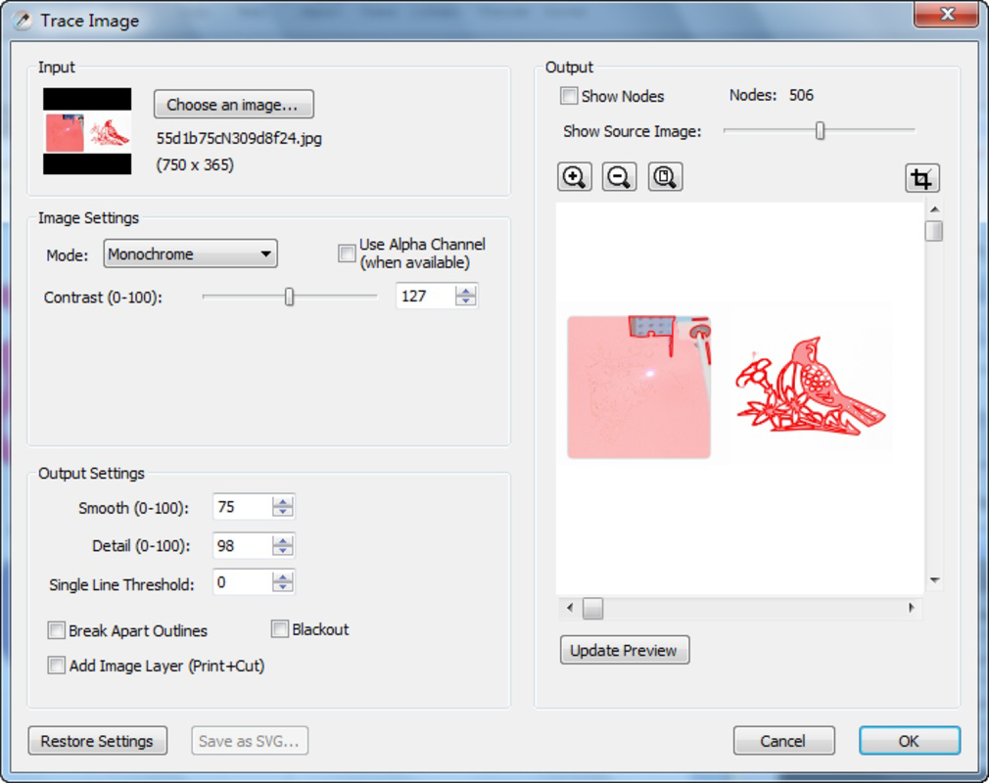Click the Trace Image title bar icon
This screenshot has height=783, width=989.
tap(23, 21)
